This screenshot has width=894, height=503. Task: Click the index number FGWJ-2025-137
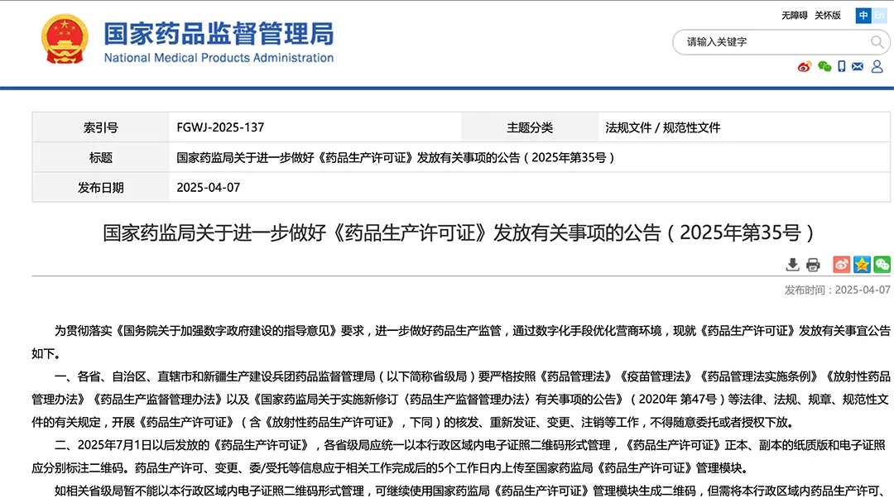click(220, 127)
